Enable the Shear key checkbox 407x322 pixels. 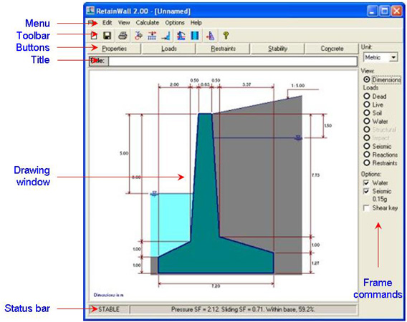[366, 208]
